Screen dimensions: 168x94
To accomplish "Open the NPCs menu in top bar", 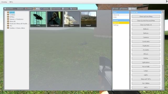I will click(x=11, y=2).
